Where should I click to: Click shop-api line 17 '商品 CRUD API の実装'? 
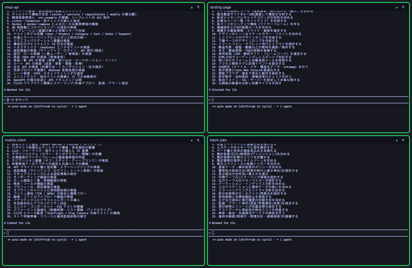36,57
